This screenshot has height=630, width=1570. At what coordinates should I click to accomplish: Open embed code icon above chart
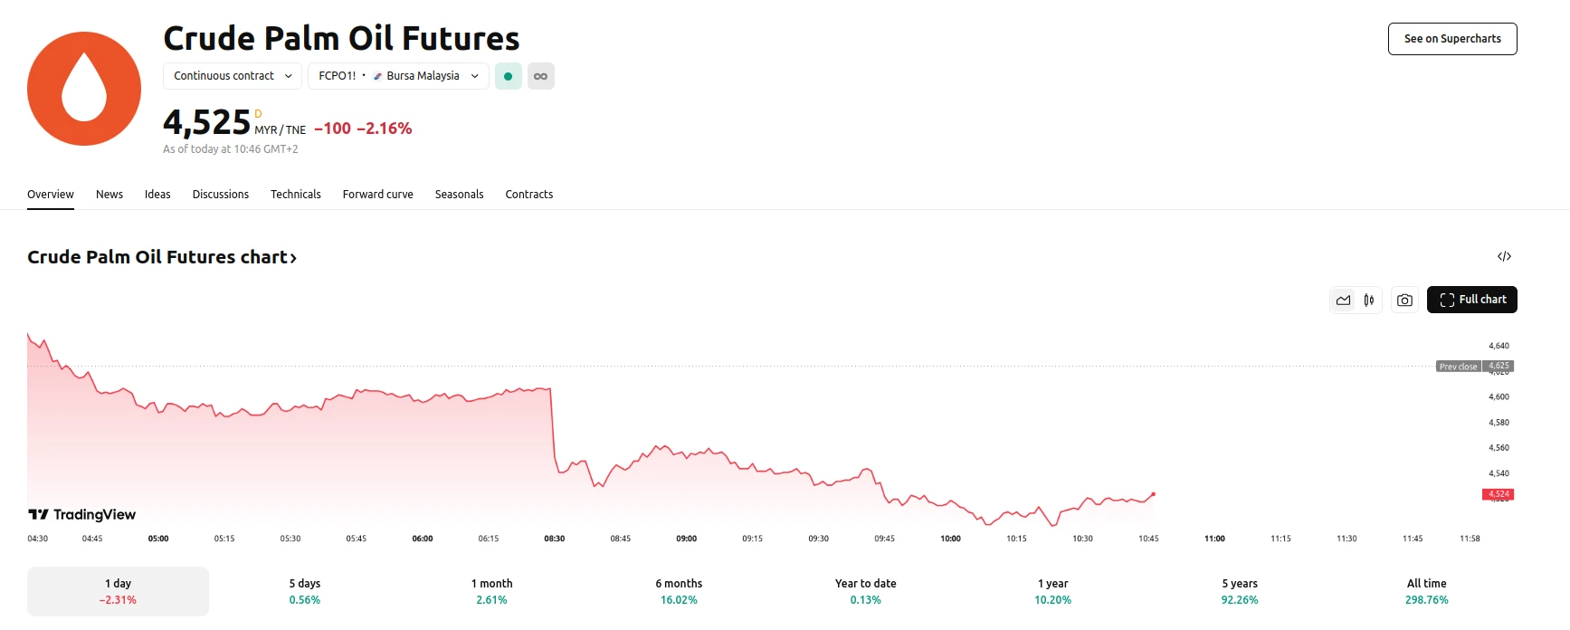(x=1504, y=257)
